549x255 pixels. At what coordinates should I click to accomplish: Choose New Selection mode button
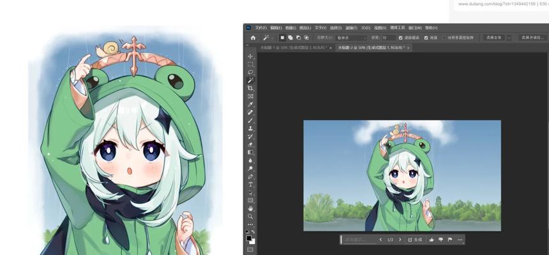pyautogui.click(x=282, y=38)
